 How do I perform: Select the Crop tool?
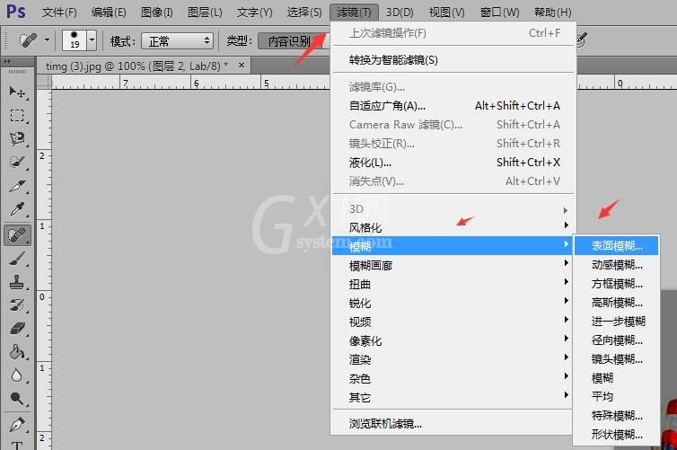[17, 186]
